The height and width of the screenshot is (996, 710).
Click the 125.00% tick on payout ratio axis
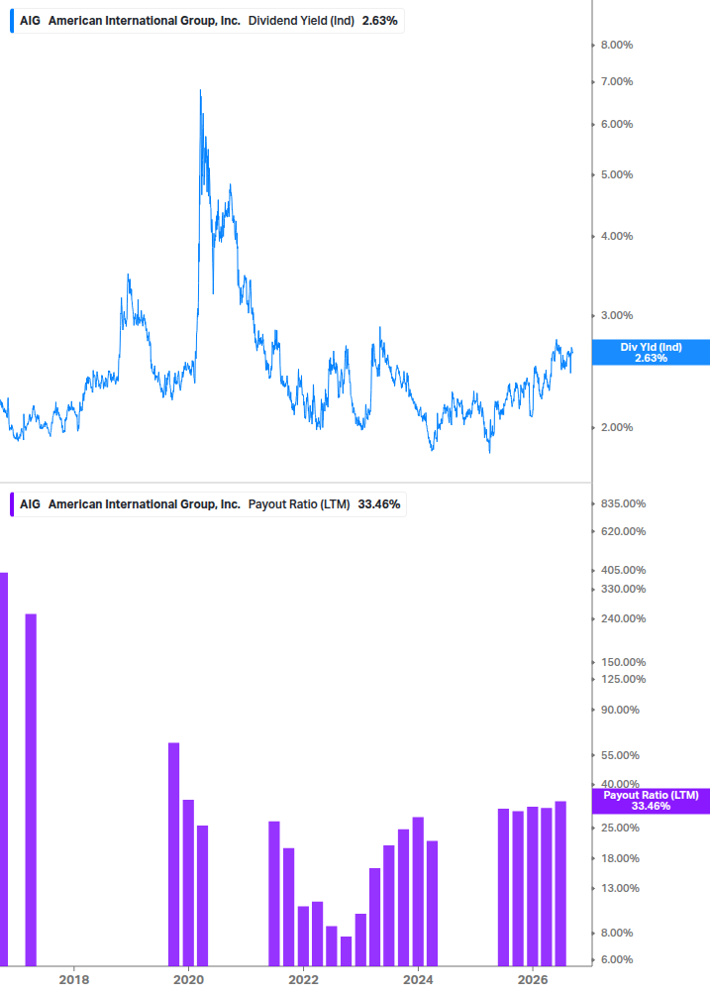click(623, 679)
